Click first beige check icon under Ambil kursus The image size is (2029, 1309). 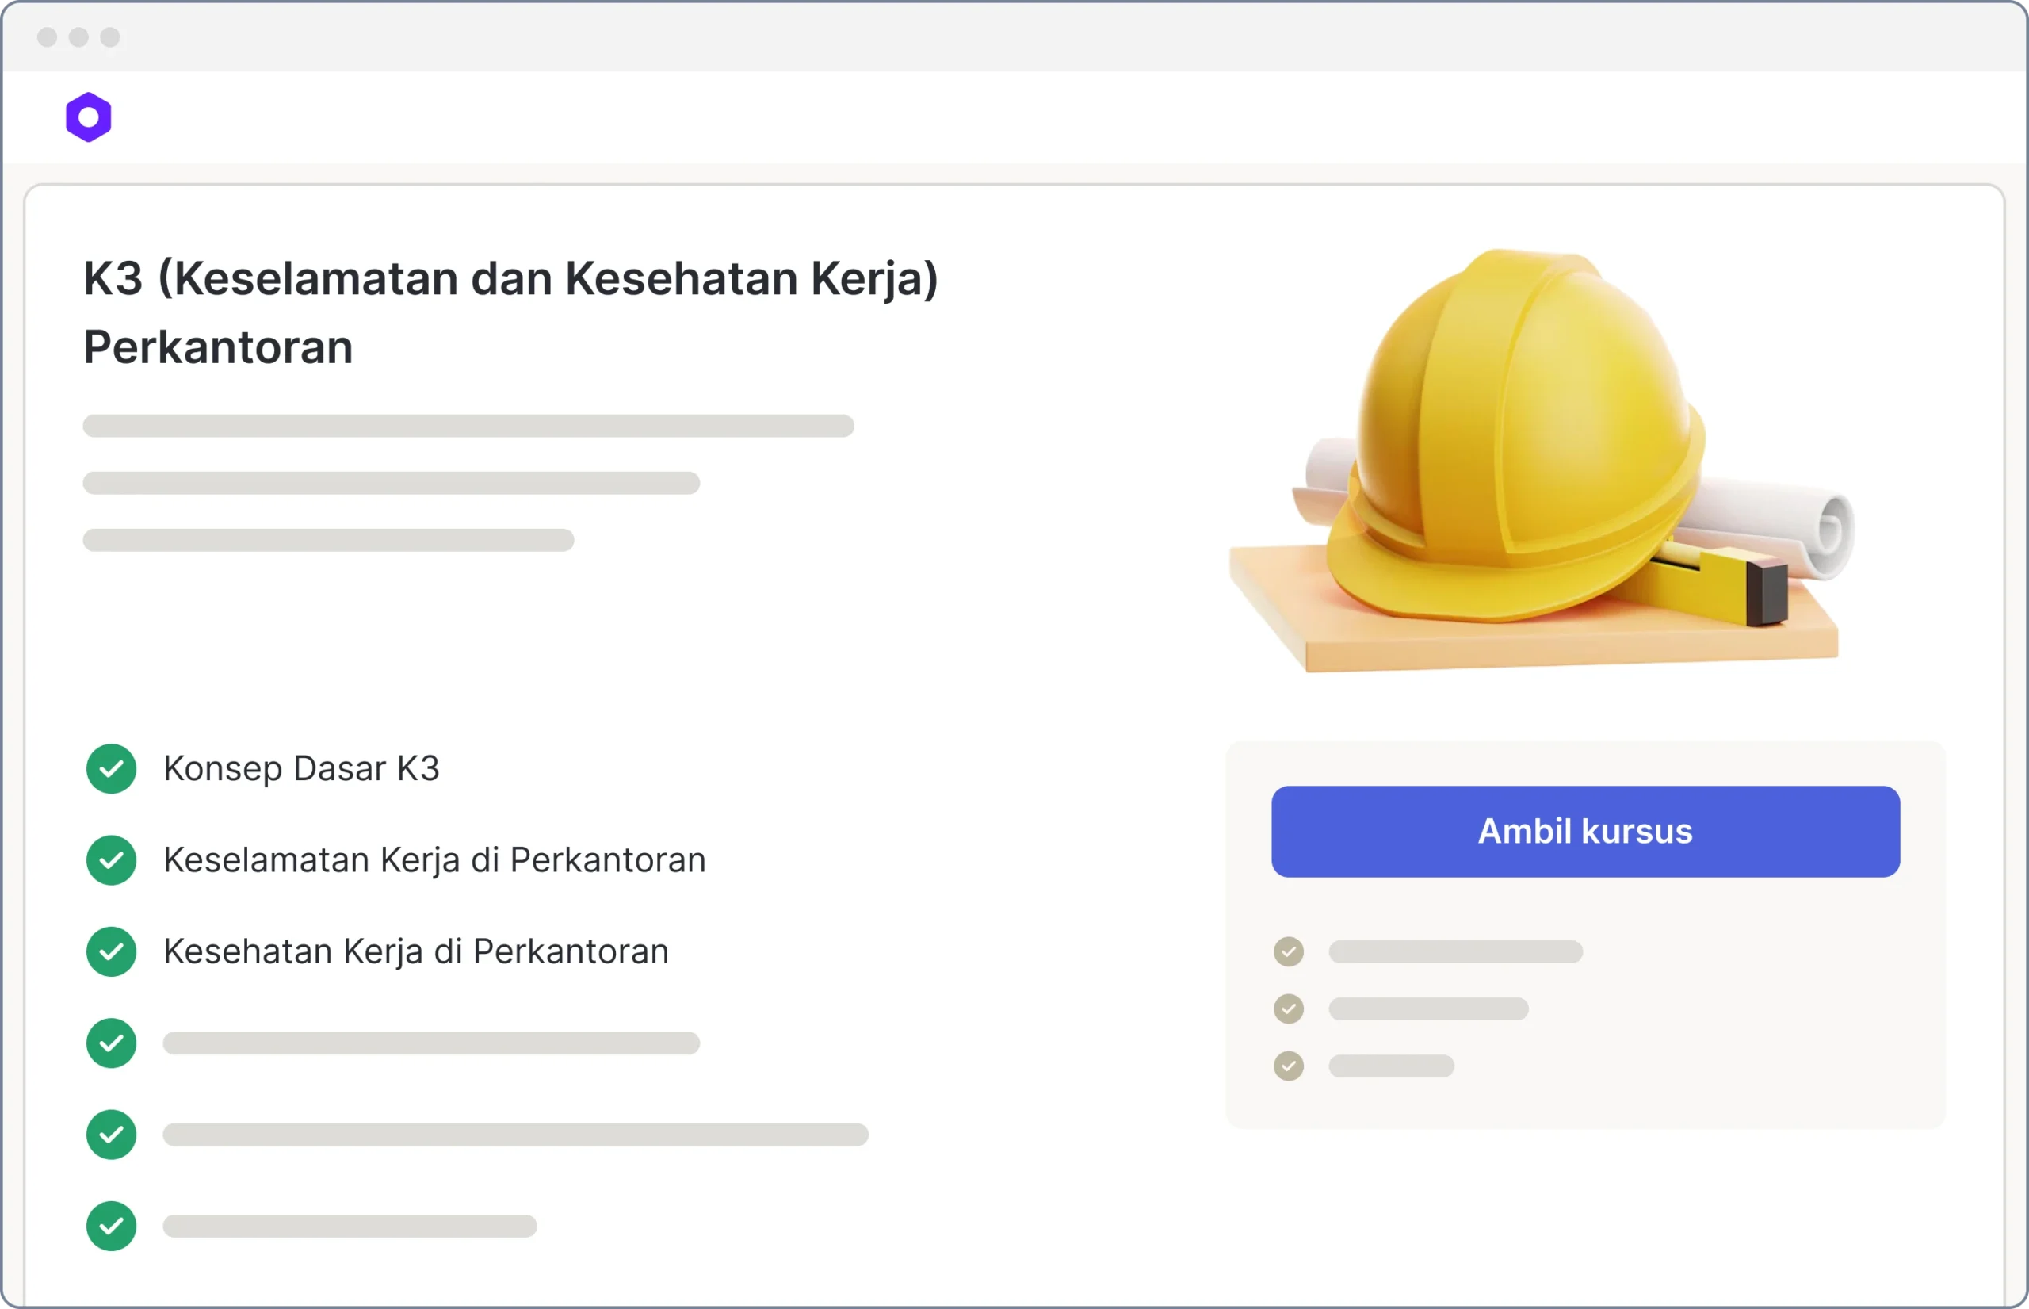tap(1289, 952)
